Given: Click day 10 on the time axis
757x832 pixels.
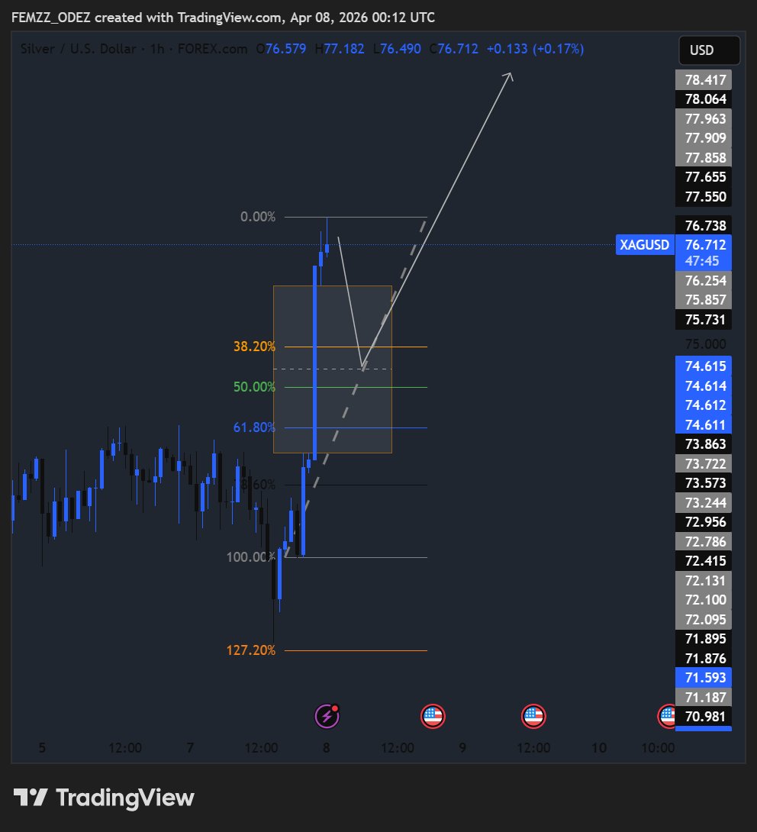Looking at the screenshot, I should [x=599, y=747].
